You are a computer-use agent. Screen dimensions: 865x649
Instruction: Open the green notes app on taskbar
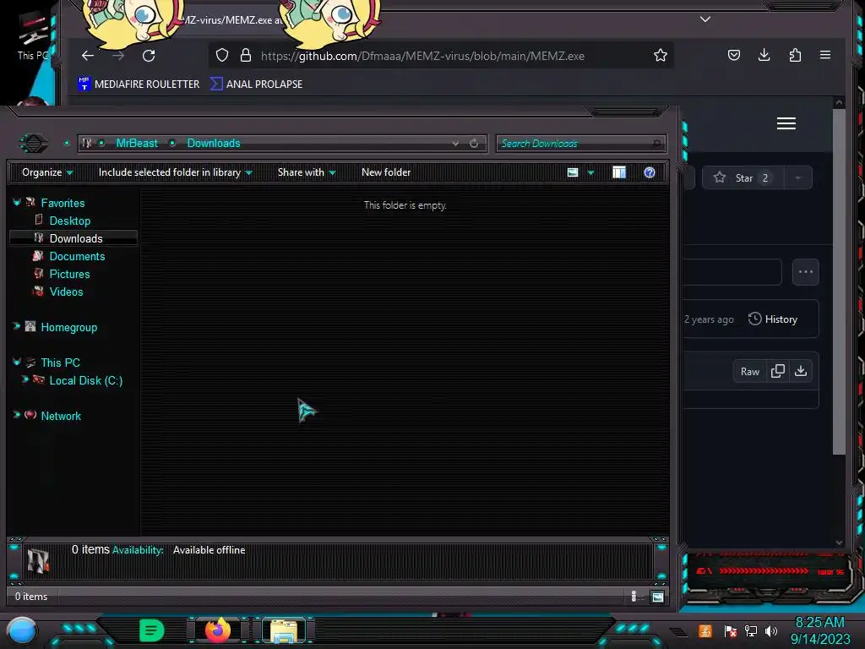[152, 630]
